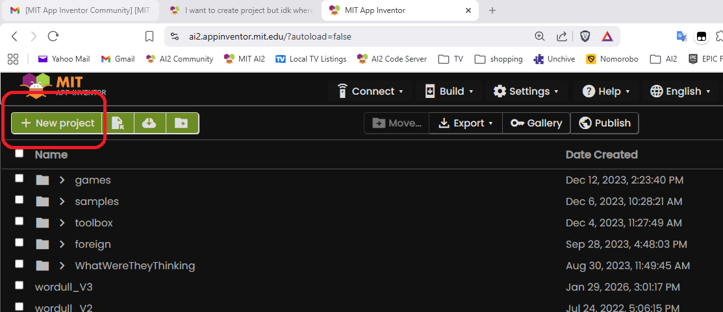Viewport: 723px width, 312px height.
Task: Click the New project button
Action: click(x=58, y=123)
